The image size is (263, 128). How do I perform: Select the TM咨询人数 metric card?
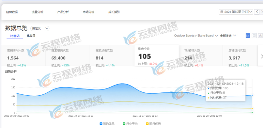[x=201, y=56]
